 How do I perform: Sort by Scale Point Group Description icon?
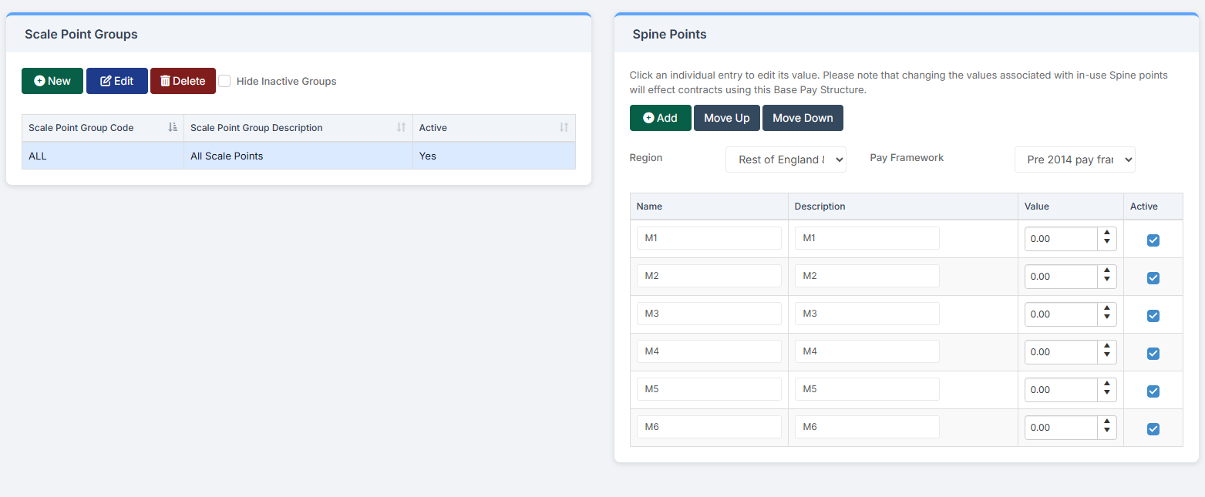[401, 127]
